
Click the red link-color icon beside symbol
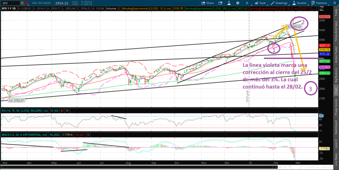pos(27,3)
